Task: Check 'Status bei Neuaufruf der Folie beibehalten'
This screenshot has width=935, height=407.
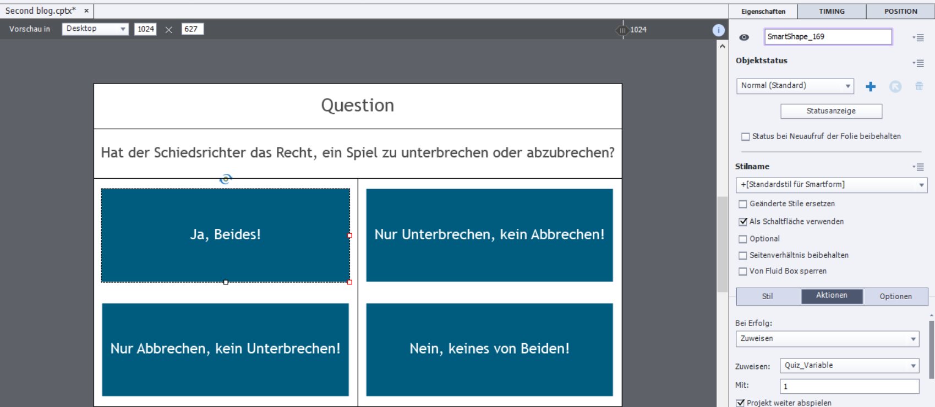Action: point(746,137)
